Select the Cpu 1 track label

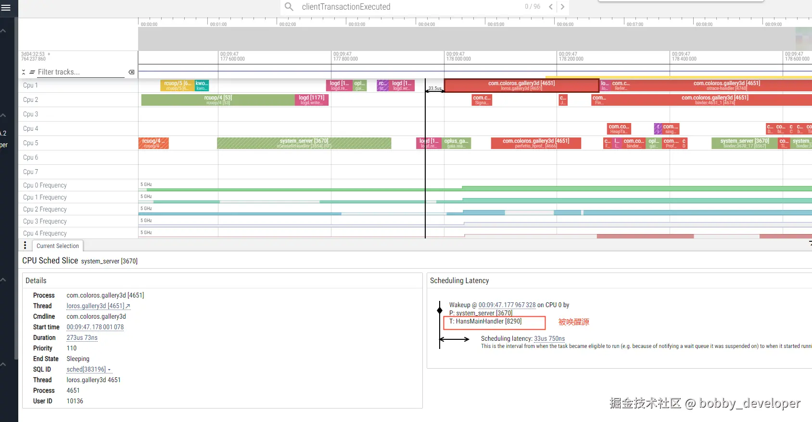[x=30, y=86]
